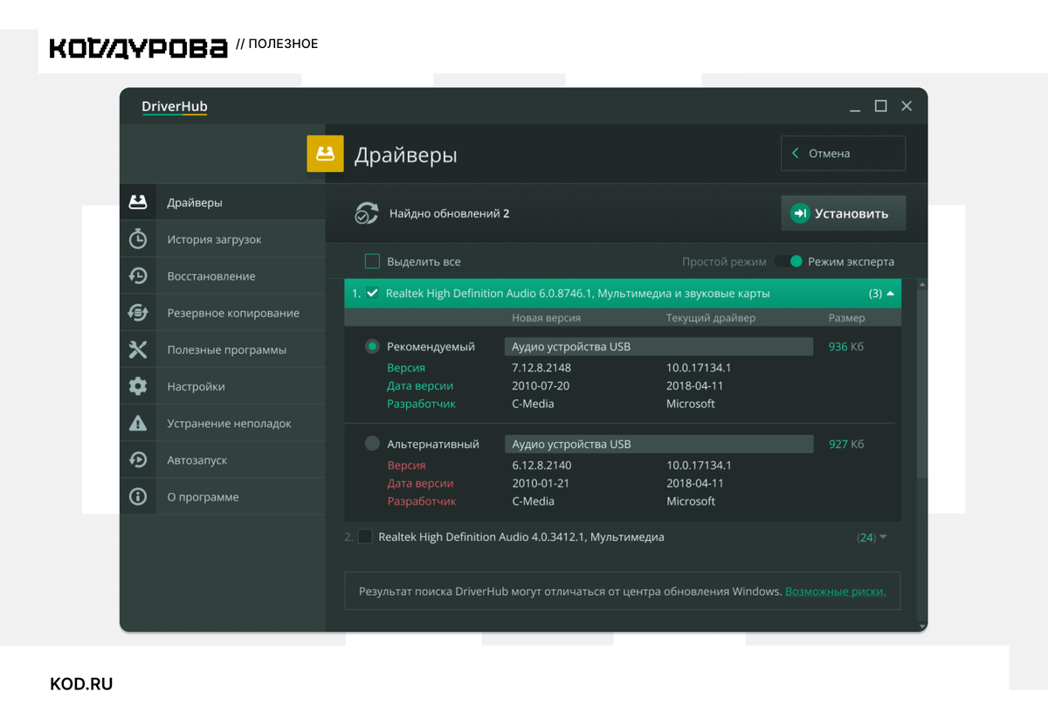
Task: Click the driver list scrollbar thumb
Action: (x=922, y=384)
